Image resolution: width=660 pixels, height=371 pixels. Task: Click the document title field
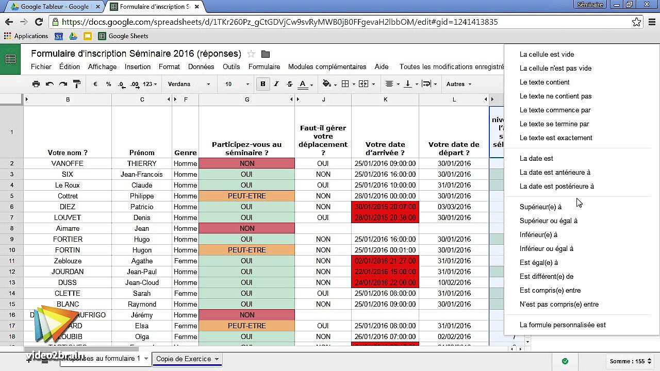[x=136, y=54]
